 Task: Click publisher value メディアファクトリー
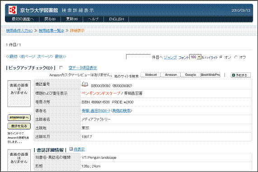(x=96, y=119)
